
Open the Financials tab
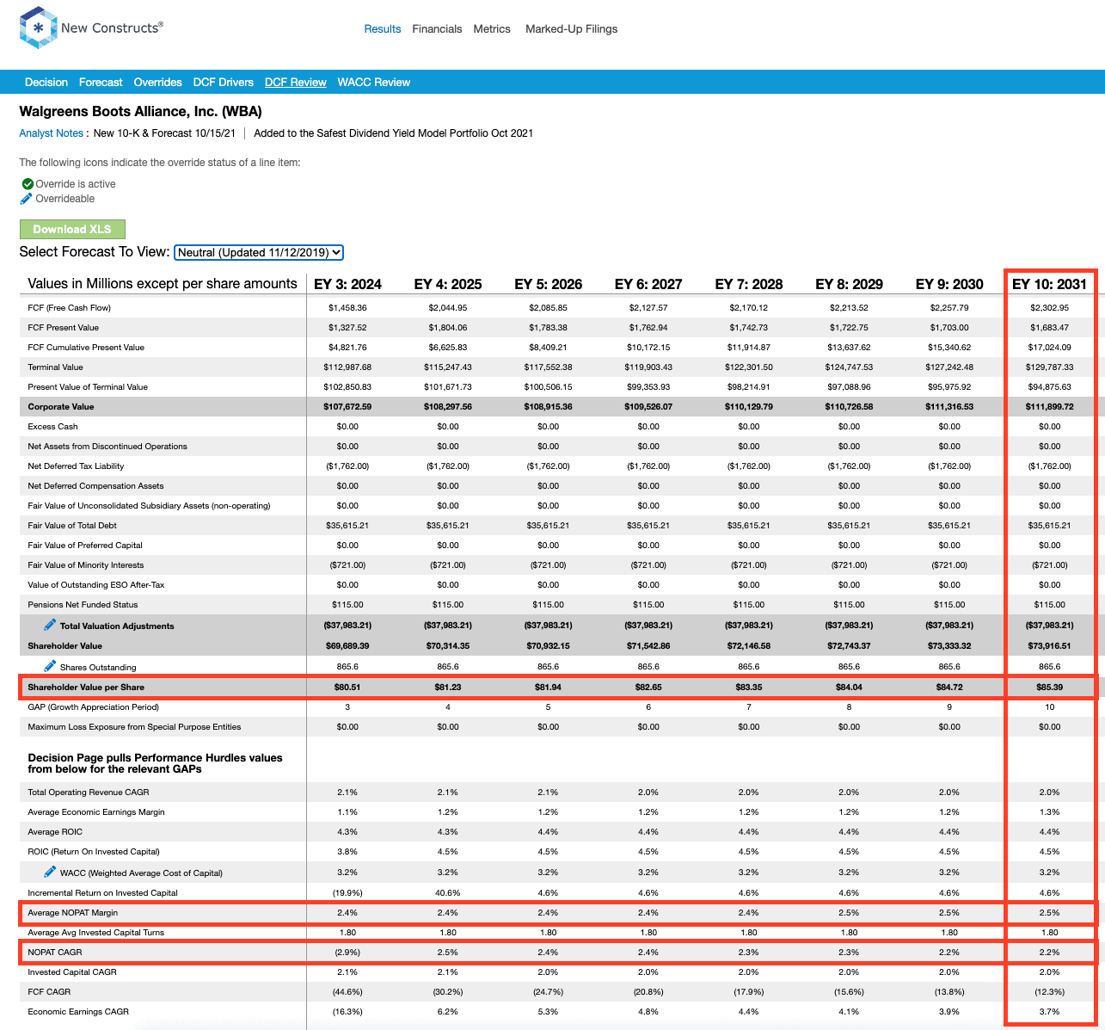pyautogui.click(x=437, y=29)
